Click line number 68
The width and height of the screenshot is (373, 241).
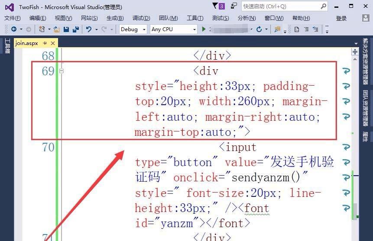[x=48, y=56]
